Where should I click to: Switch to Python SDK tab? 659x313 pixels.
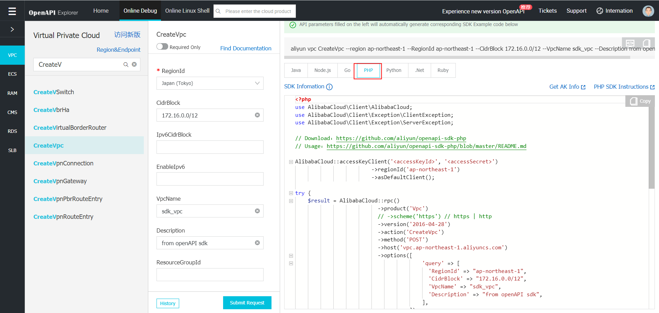[x=394, y=70]
